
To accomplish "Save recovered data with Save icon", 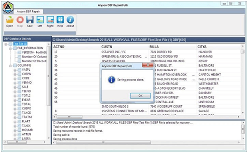I will [x=30, y=21].
